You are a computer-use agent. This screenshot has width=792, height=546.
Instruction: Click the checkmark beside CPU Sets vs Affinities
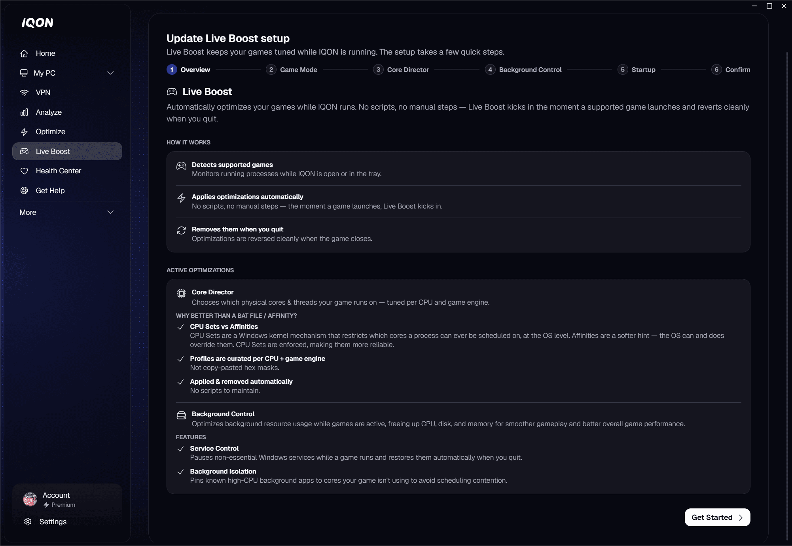point(180,327)
